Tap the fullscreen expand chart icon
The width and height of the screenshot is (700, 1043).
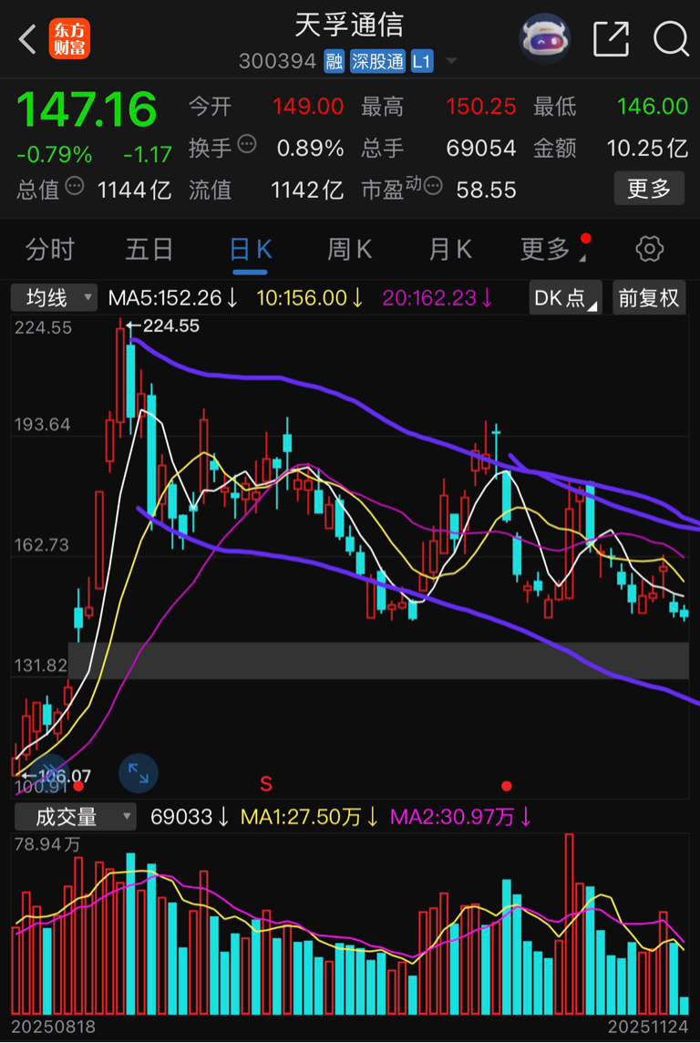(139, 773)
